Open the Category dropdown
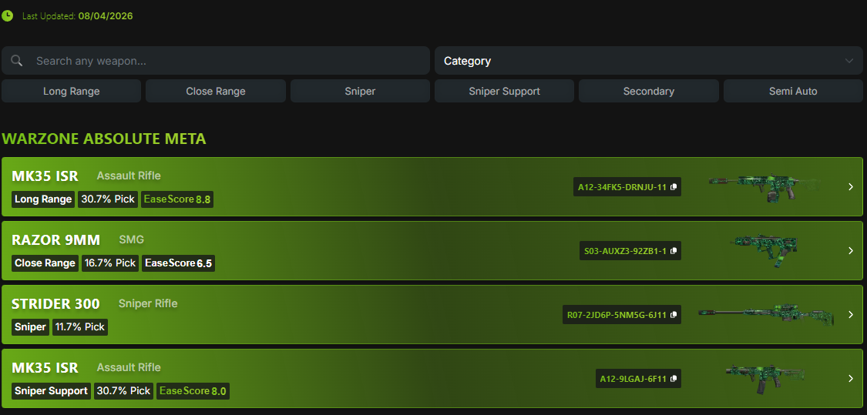This screenshot has height=415, width=867. pos(648,61)
